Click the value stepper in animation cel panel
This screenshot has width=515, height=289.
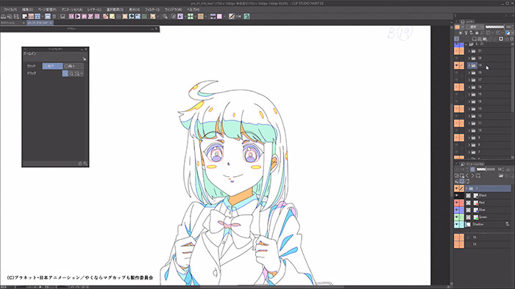(x=502, y=169)
